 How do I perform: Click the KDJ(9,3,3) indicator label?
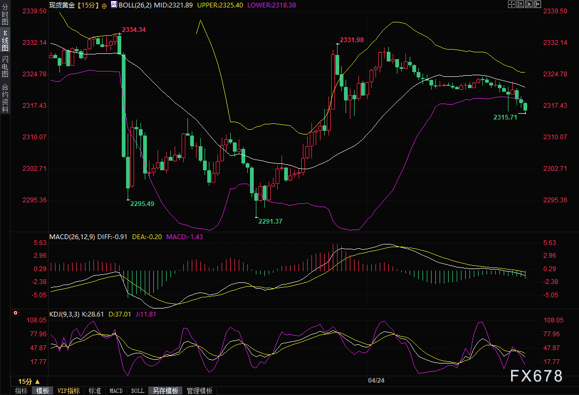tap(64, 314)
